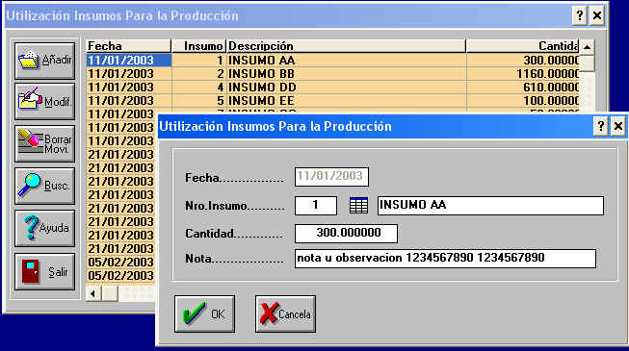The image size is (629, 351).
Task: Click the Insumo column header
Action: point(198,46)
